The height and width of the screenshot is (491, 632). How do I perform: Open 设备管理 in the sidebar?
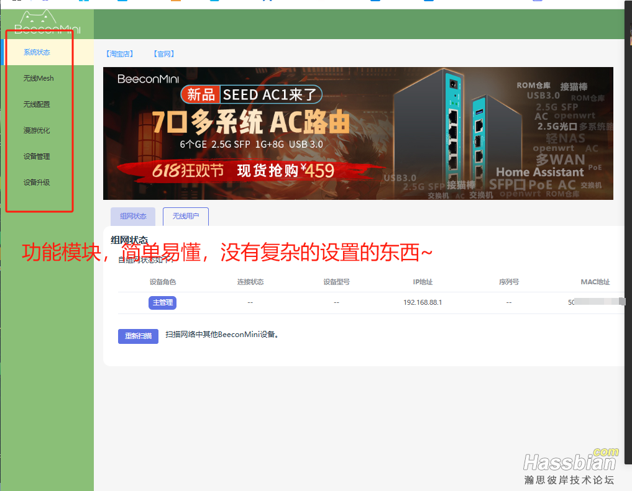37,156
